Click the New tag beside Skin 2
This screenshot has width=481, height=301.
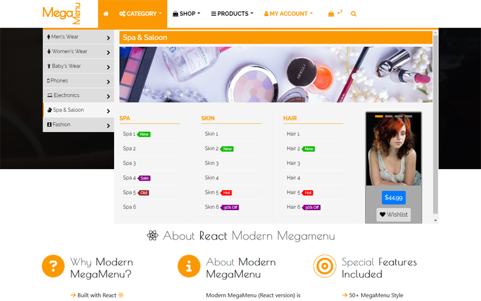pyautogui.click(x=227, y=149)
